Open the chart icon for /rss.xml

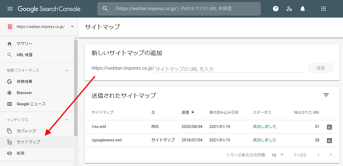[329, 127]
